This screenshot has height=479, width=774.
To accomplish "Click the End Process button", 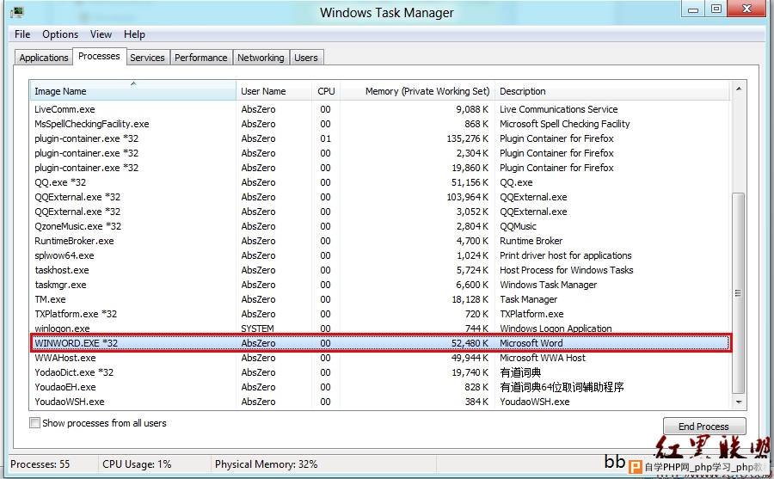I will 703,427.
